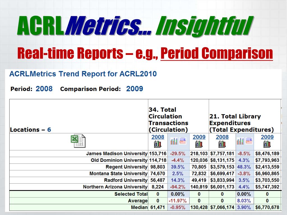Viewport: 287px width, 215px height.
Task: Select the Old Dominion University row label
Action: (x=119, y=160)
